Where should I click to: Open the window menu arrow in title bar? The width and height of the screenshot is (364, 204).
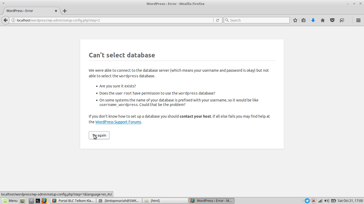(x=3, y=3)
